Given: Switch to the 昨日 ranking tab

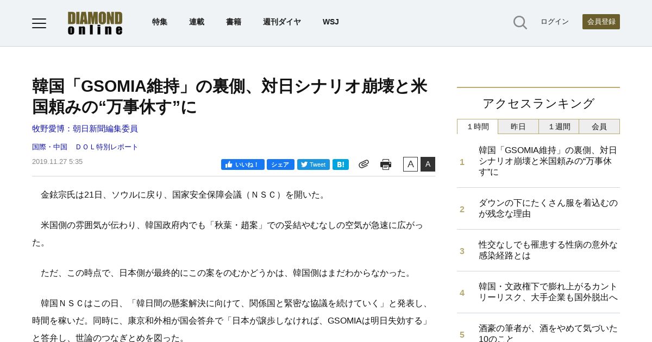Looking at the screenshot, I should pyautogui.click(x=518, y=126).
